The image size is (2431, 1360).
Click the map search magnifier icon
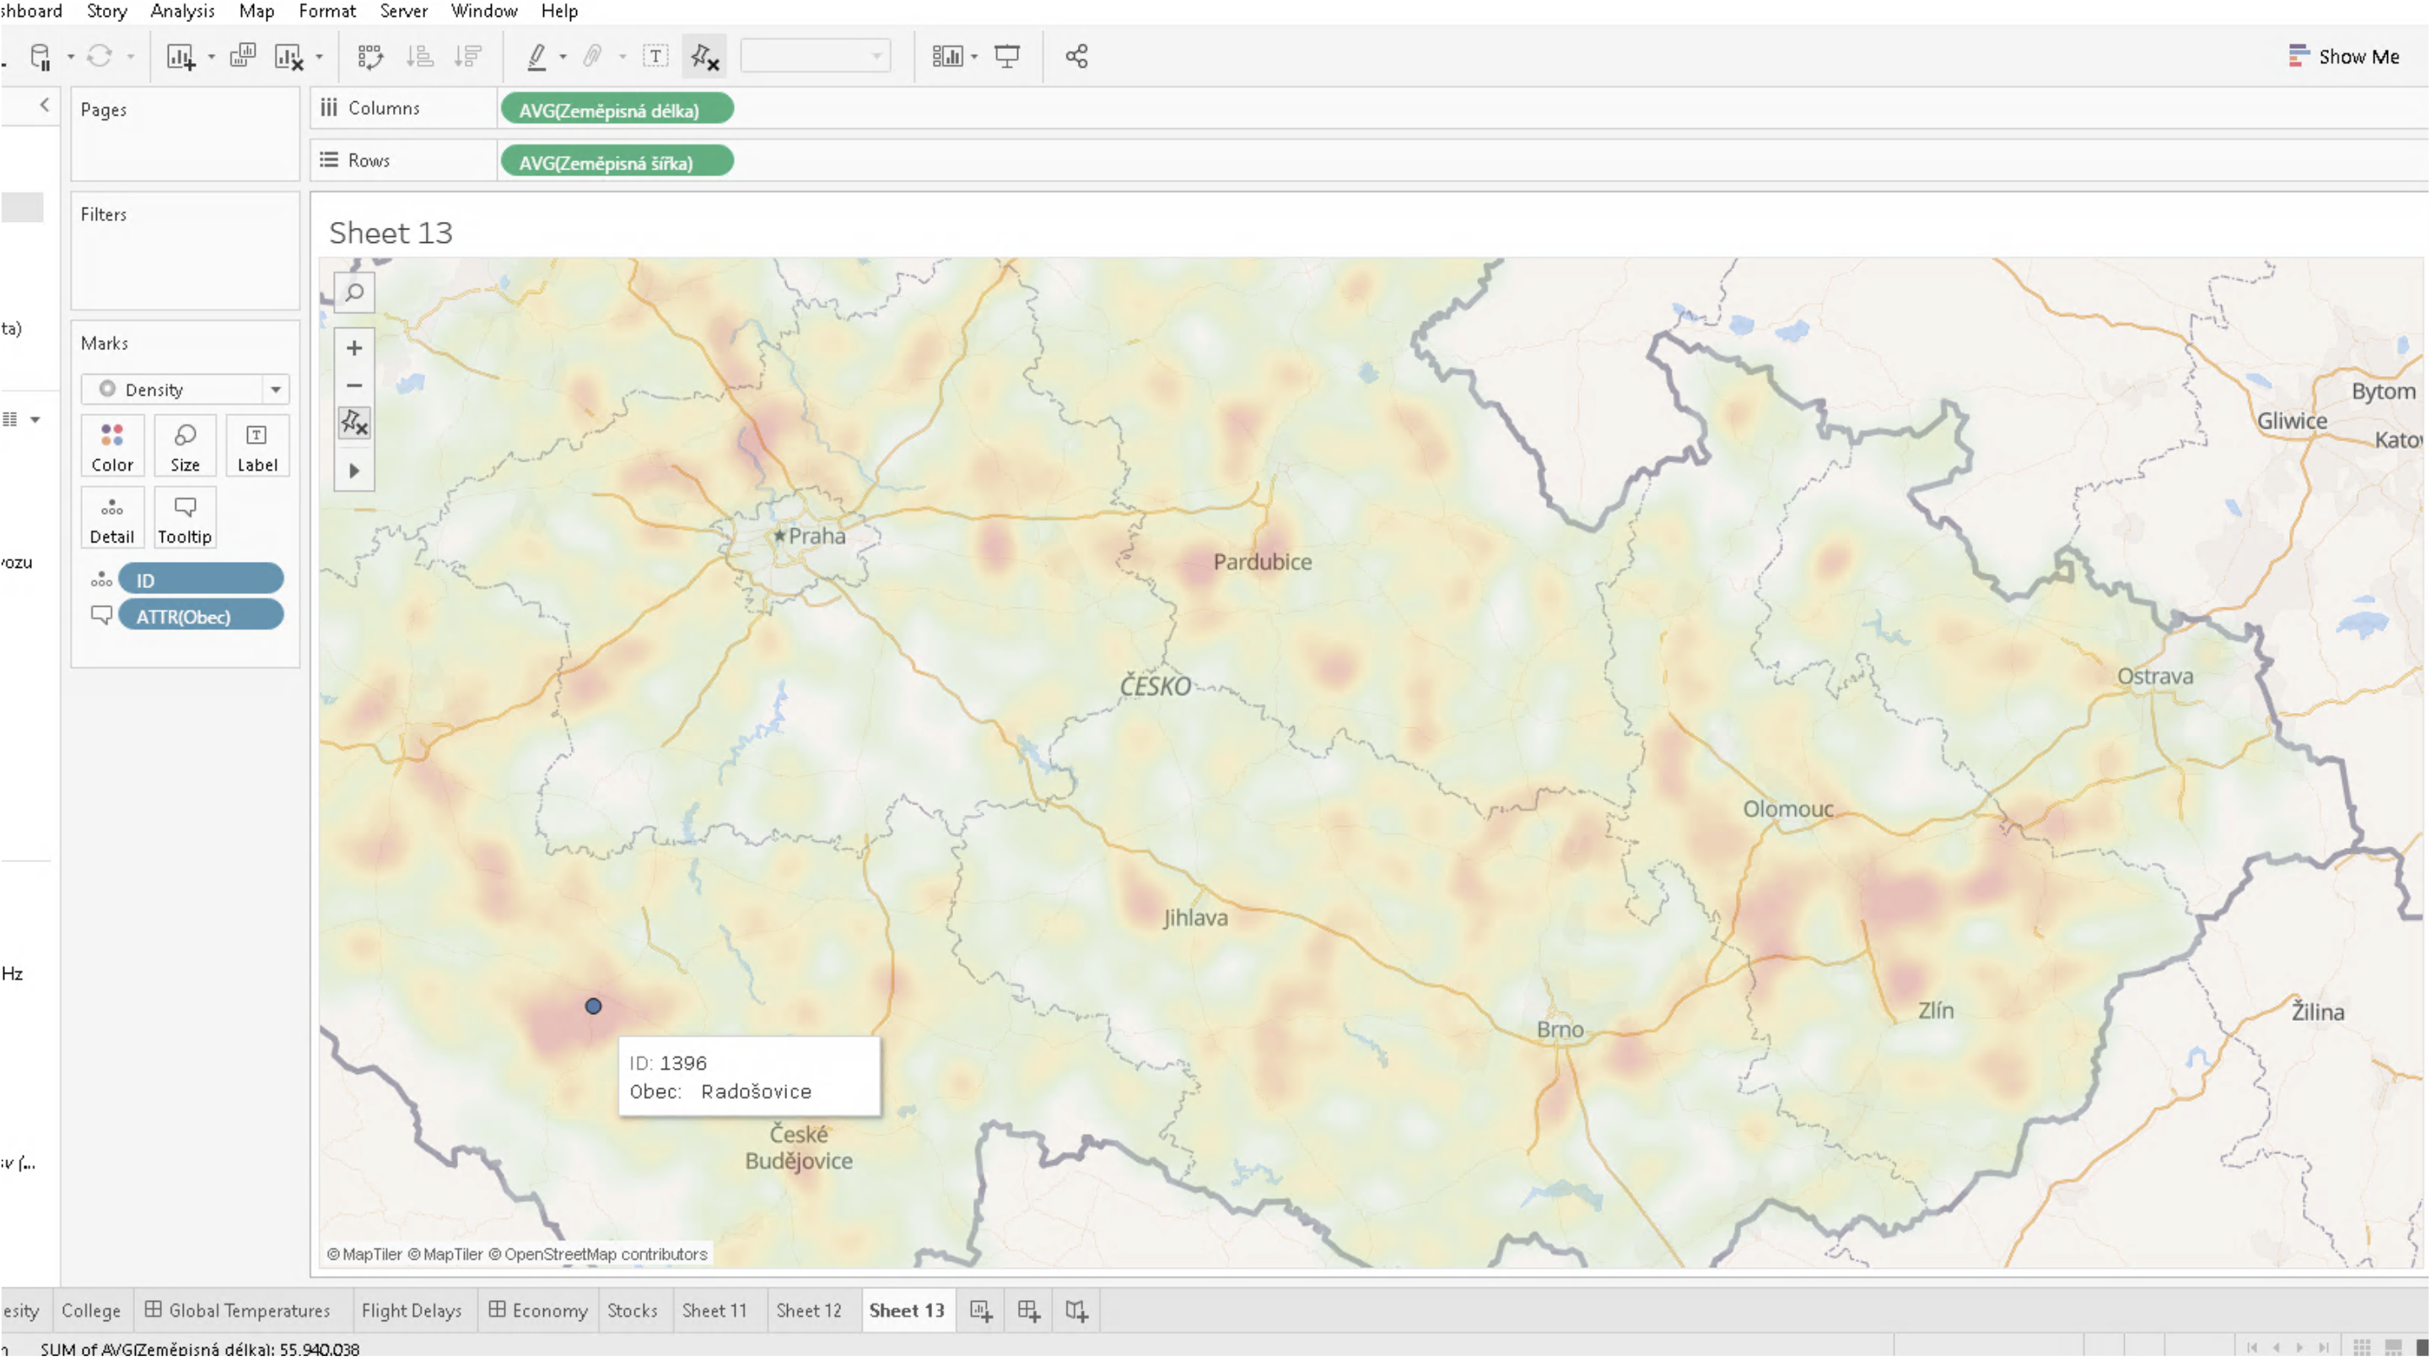[354, 294]
